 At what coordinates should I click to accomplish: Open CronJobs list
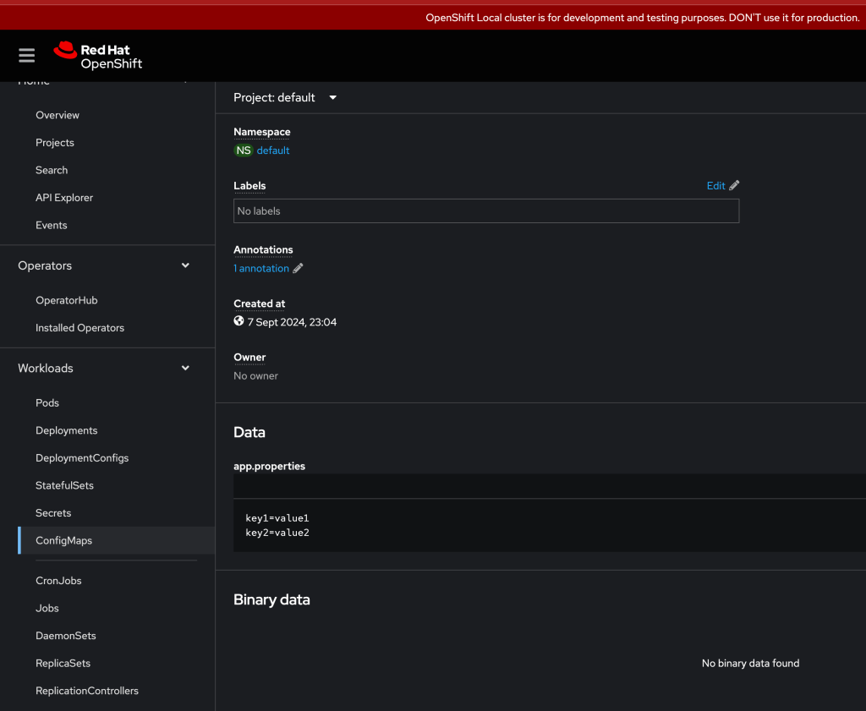coord(58,581)
